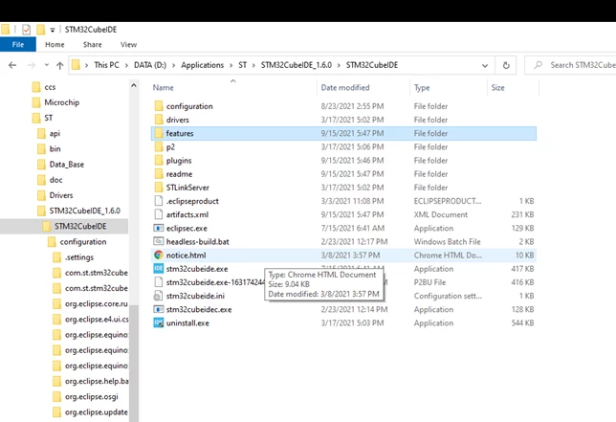Click the properties checkmark icon in title bar
The image size is (616, 422).
(27, 30)
